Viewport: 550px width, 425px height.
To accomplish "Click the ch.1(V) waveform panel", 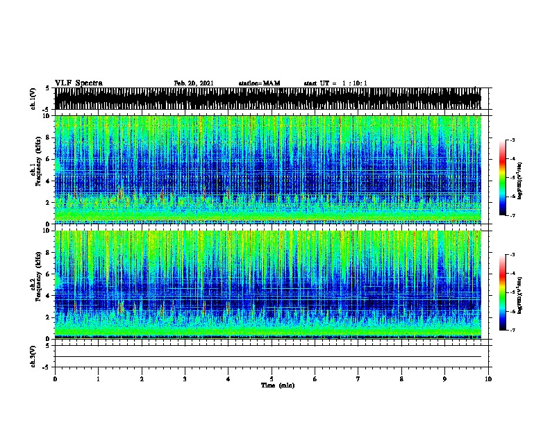I will (272, 99).
